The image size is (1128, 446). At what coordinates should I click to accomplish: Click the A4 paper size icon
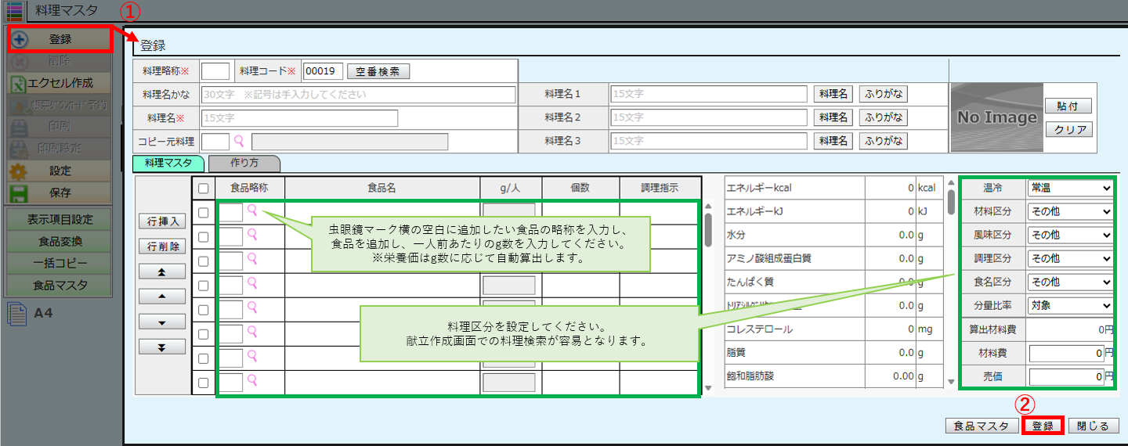tap(17, 315)
